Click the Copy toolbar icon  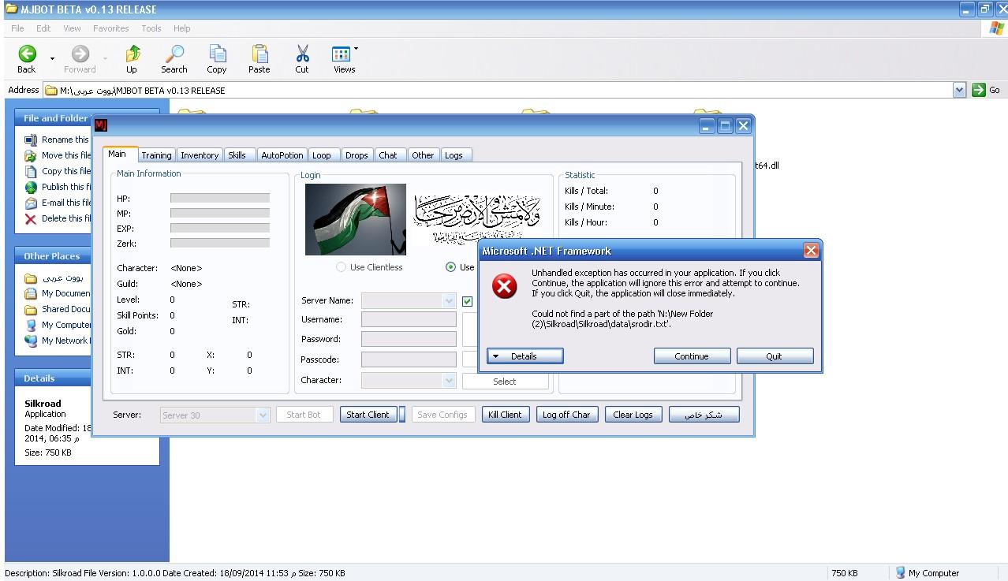tap(217, 54)
